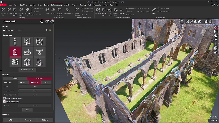Collapse the Inputs section
219x123 pixels.
[2, 27]
